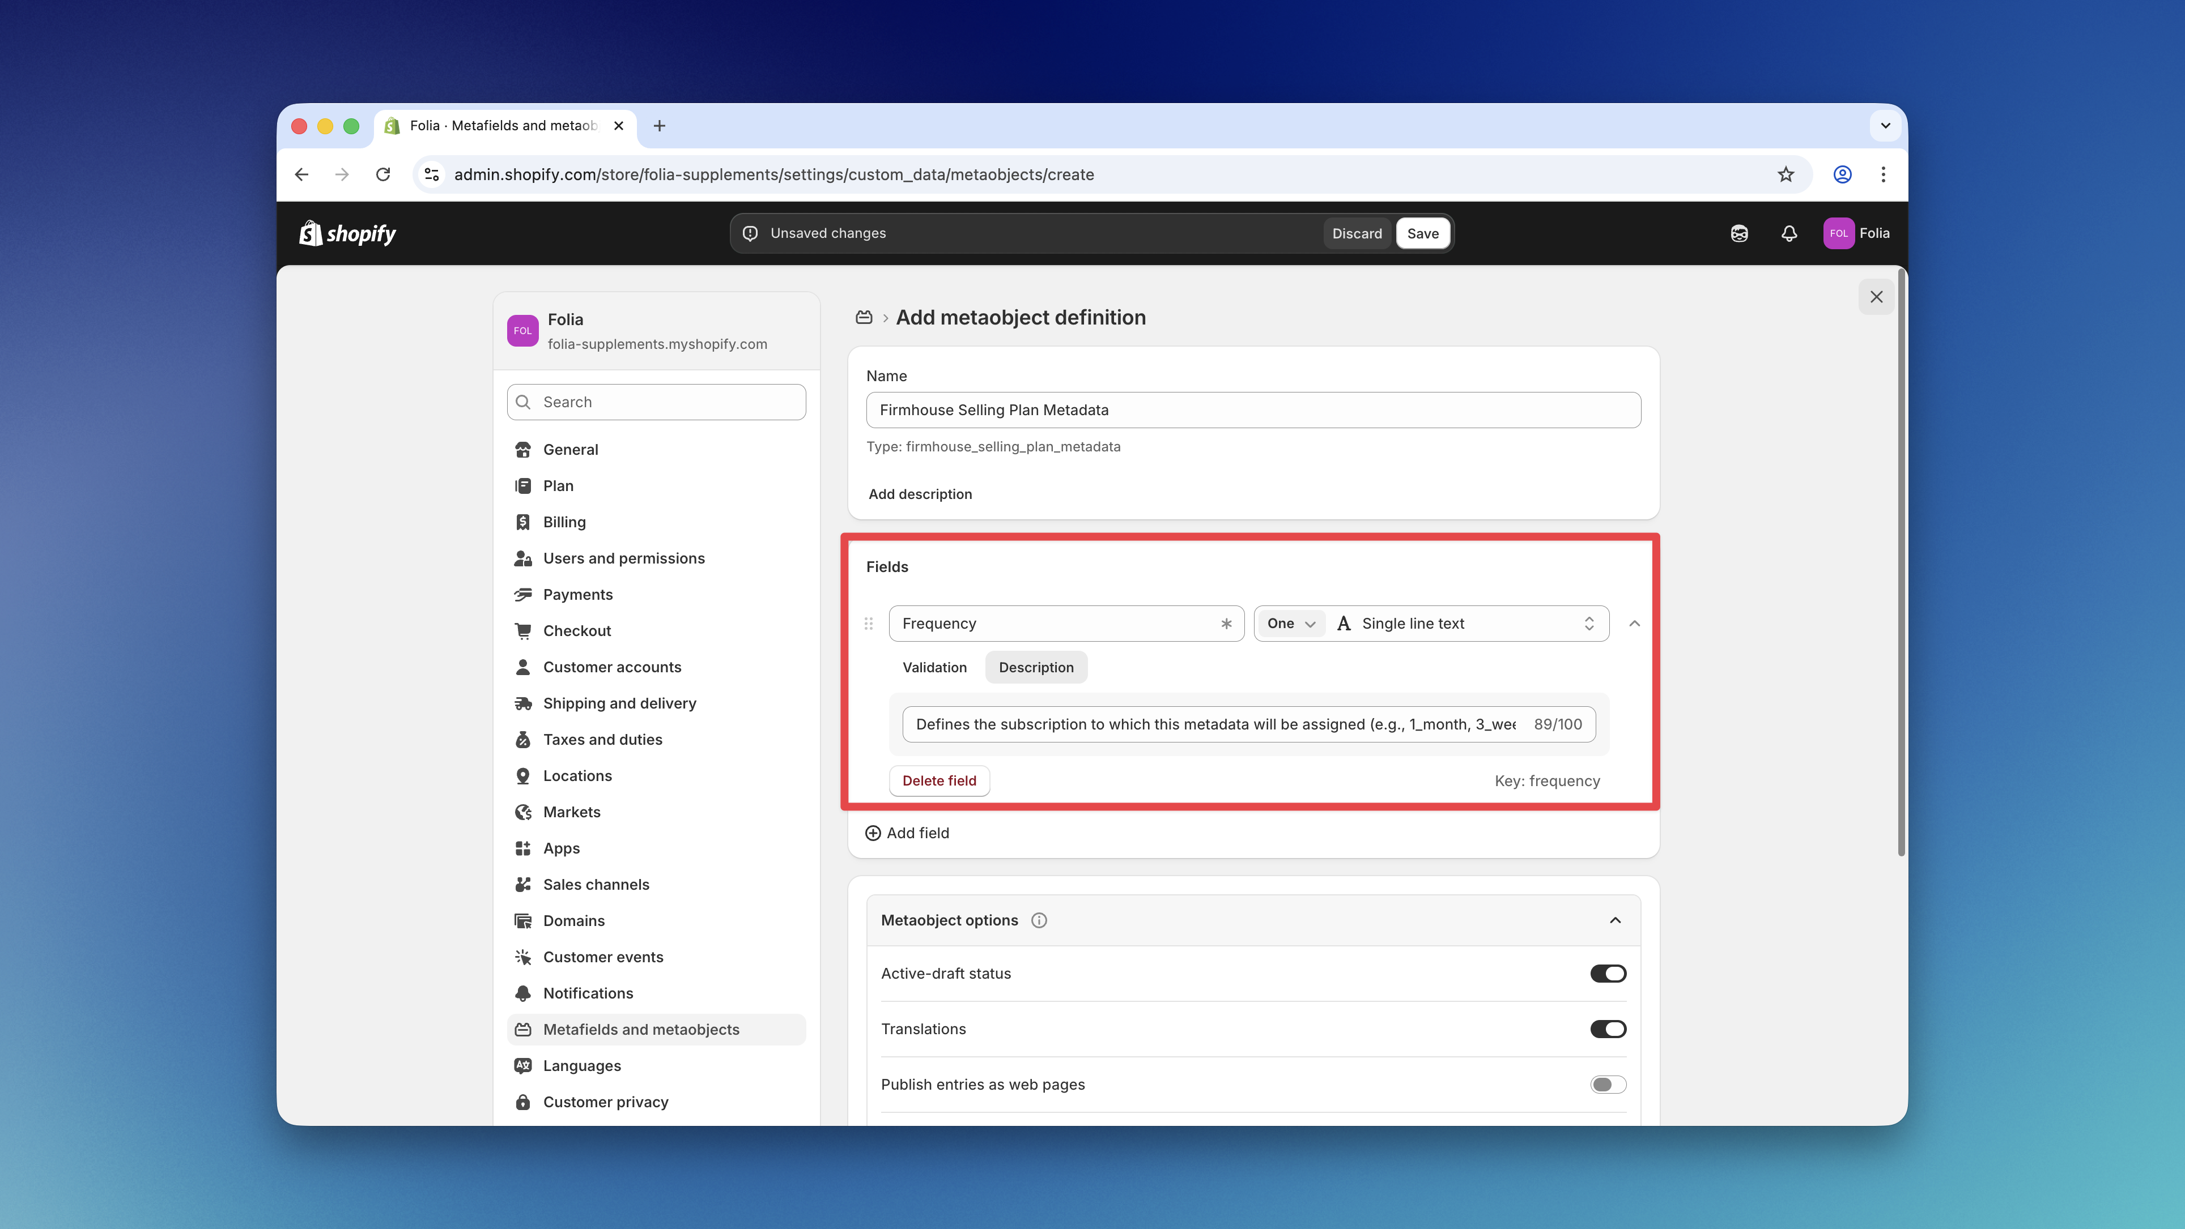Open the notifications bell icon
This screenshot has width=2185, height=1229.
(1789, 233)
